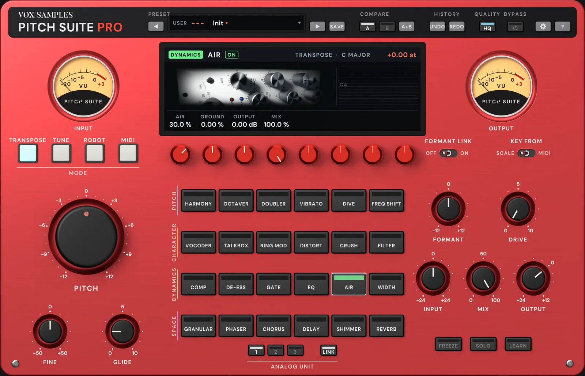Toggle Key From scale/MIDI switch

[x=526, y=153]
